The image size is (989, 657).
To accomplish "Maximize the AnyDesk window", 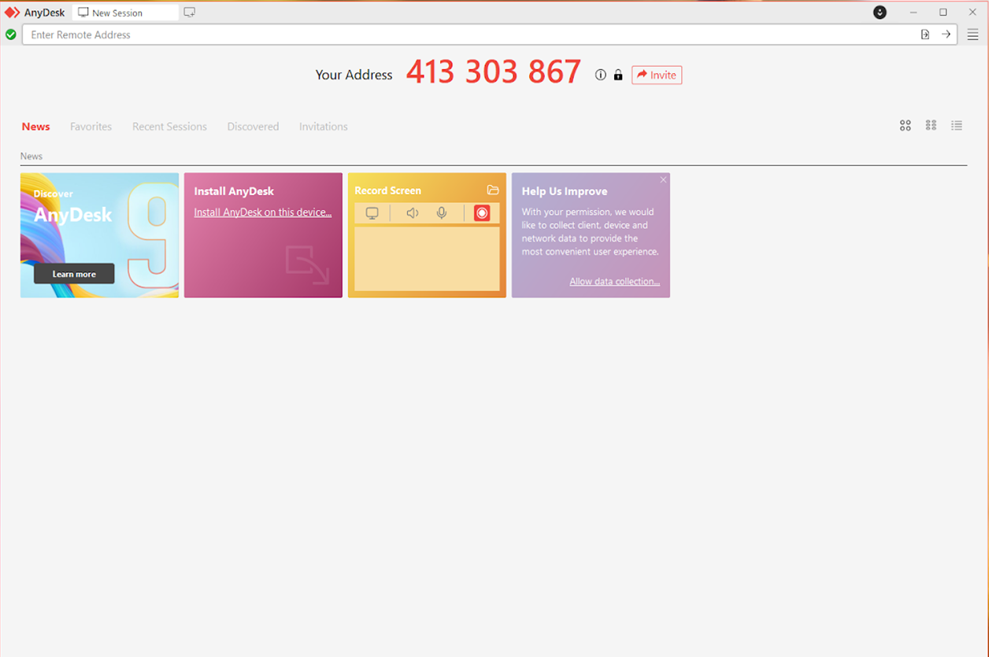I will coord(943,13).
